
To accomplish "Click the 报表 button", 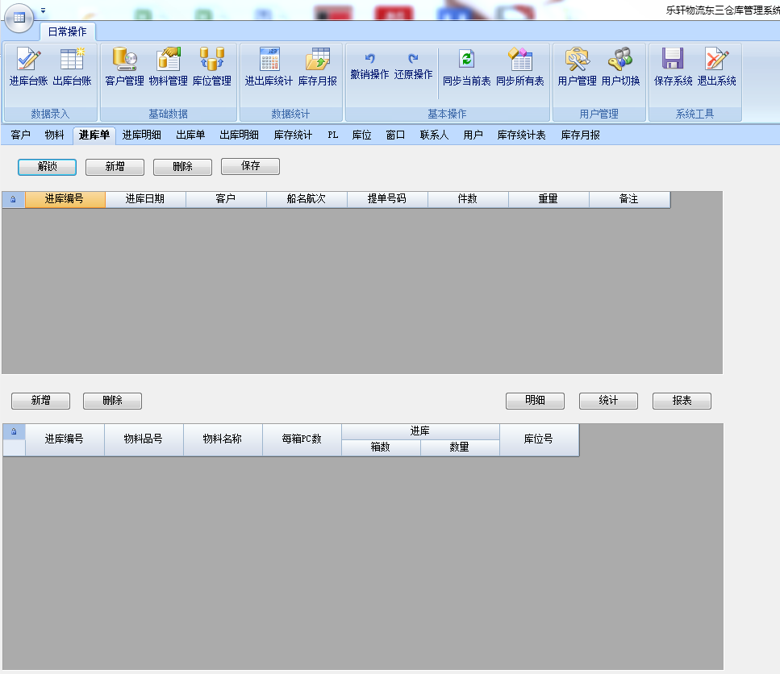I will coord(682,401).
